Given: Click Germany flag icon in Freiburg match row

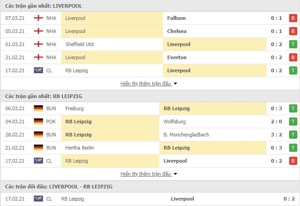Looking at the screenshot, I should (x=38, y=108).
